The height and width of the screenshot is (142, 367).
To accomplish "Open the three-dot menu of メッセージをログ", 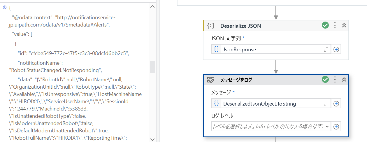I will pyautogui.click(x=335, y=79).
